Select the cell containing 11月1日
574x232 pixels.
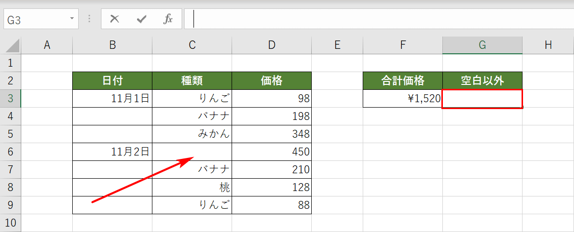click(112, 99)
